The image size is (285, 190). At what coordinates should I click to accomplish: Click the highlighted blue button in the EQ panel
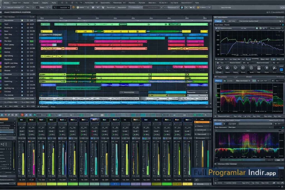pos(218,21)
